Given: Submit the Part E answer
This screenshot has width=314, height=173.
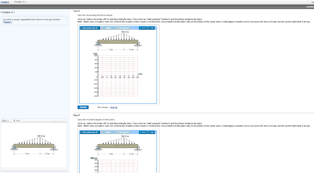Looking at the screenshot, I should [x=83, y=107].
